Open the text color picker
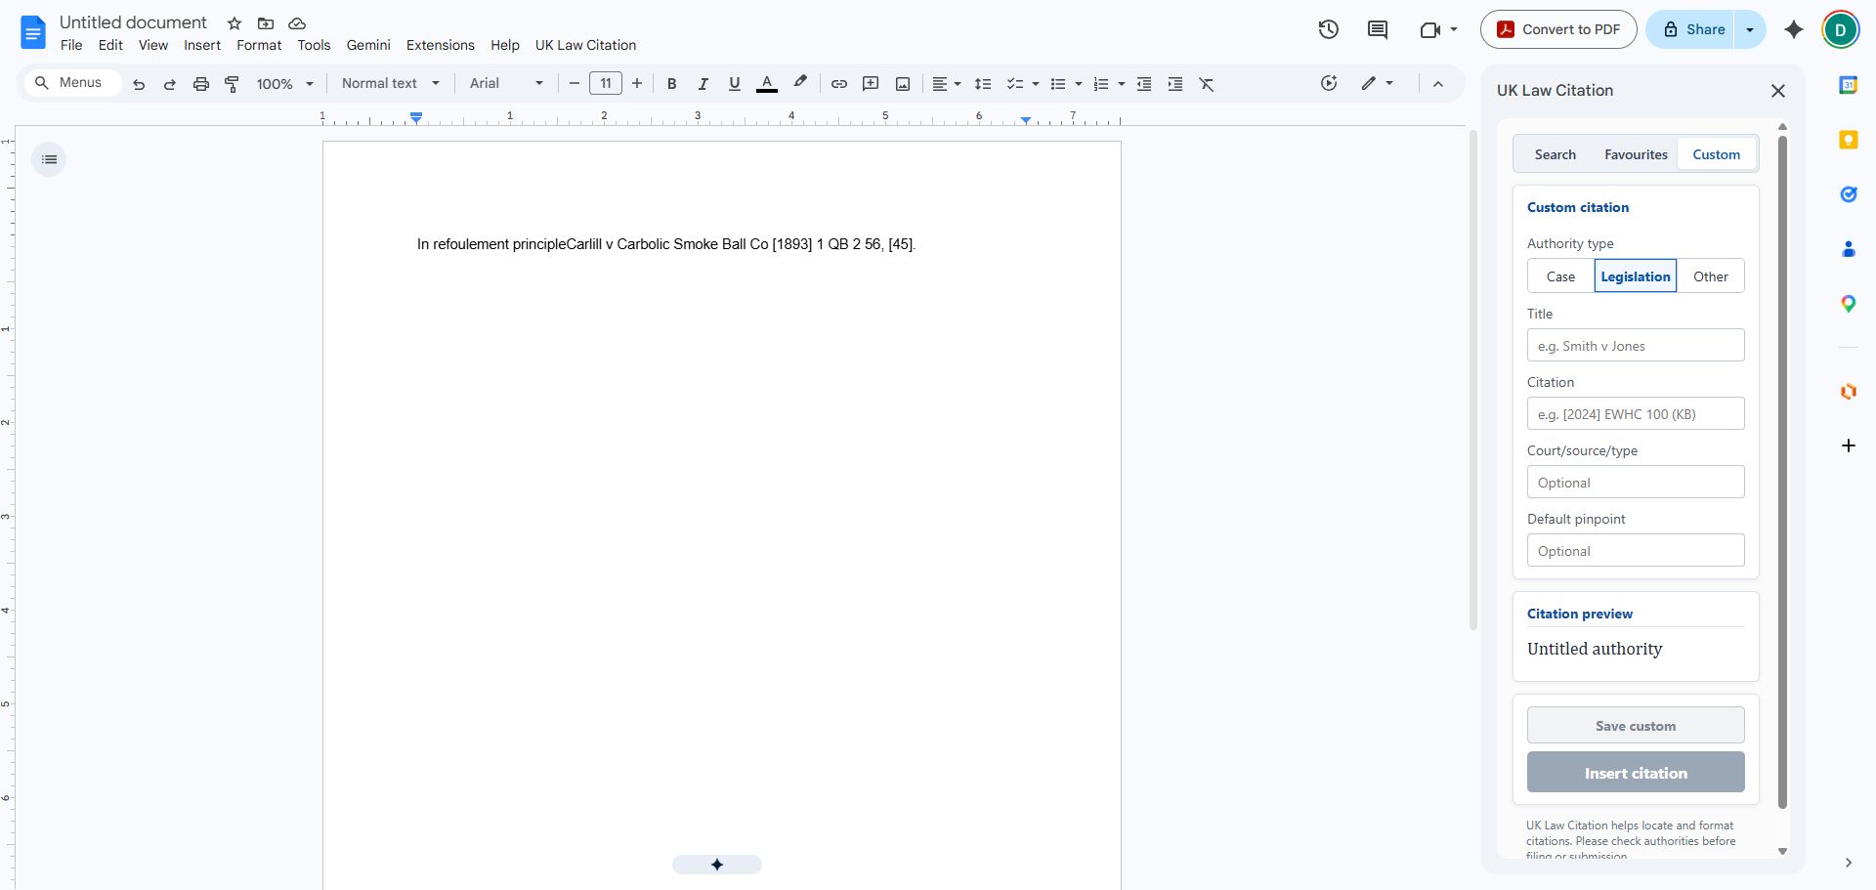Image resolution: width=1876 pixels, height=890 pixels. pyautogui.click(x=767, y=84)
